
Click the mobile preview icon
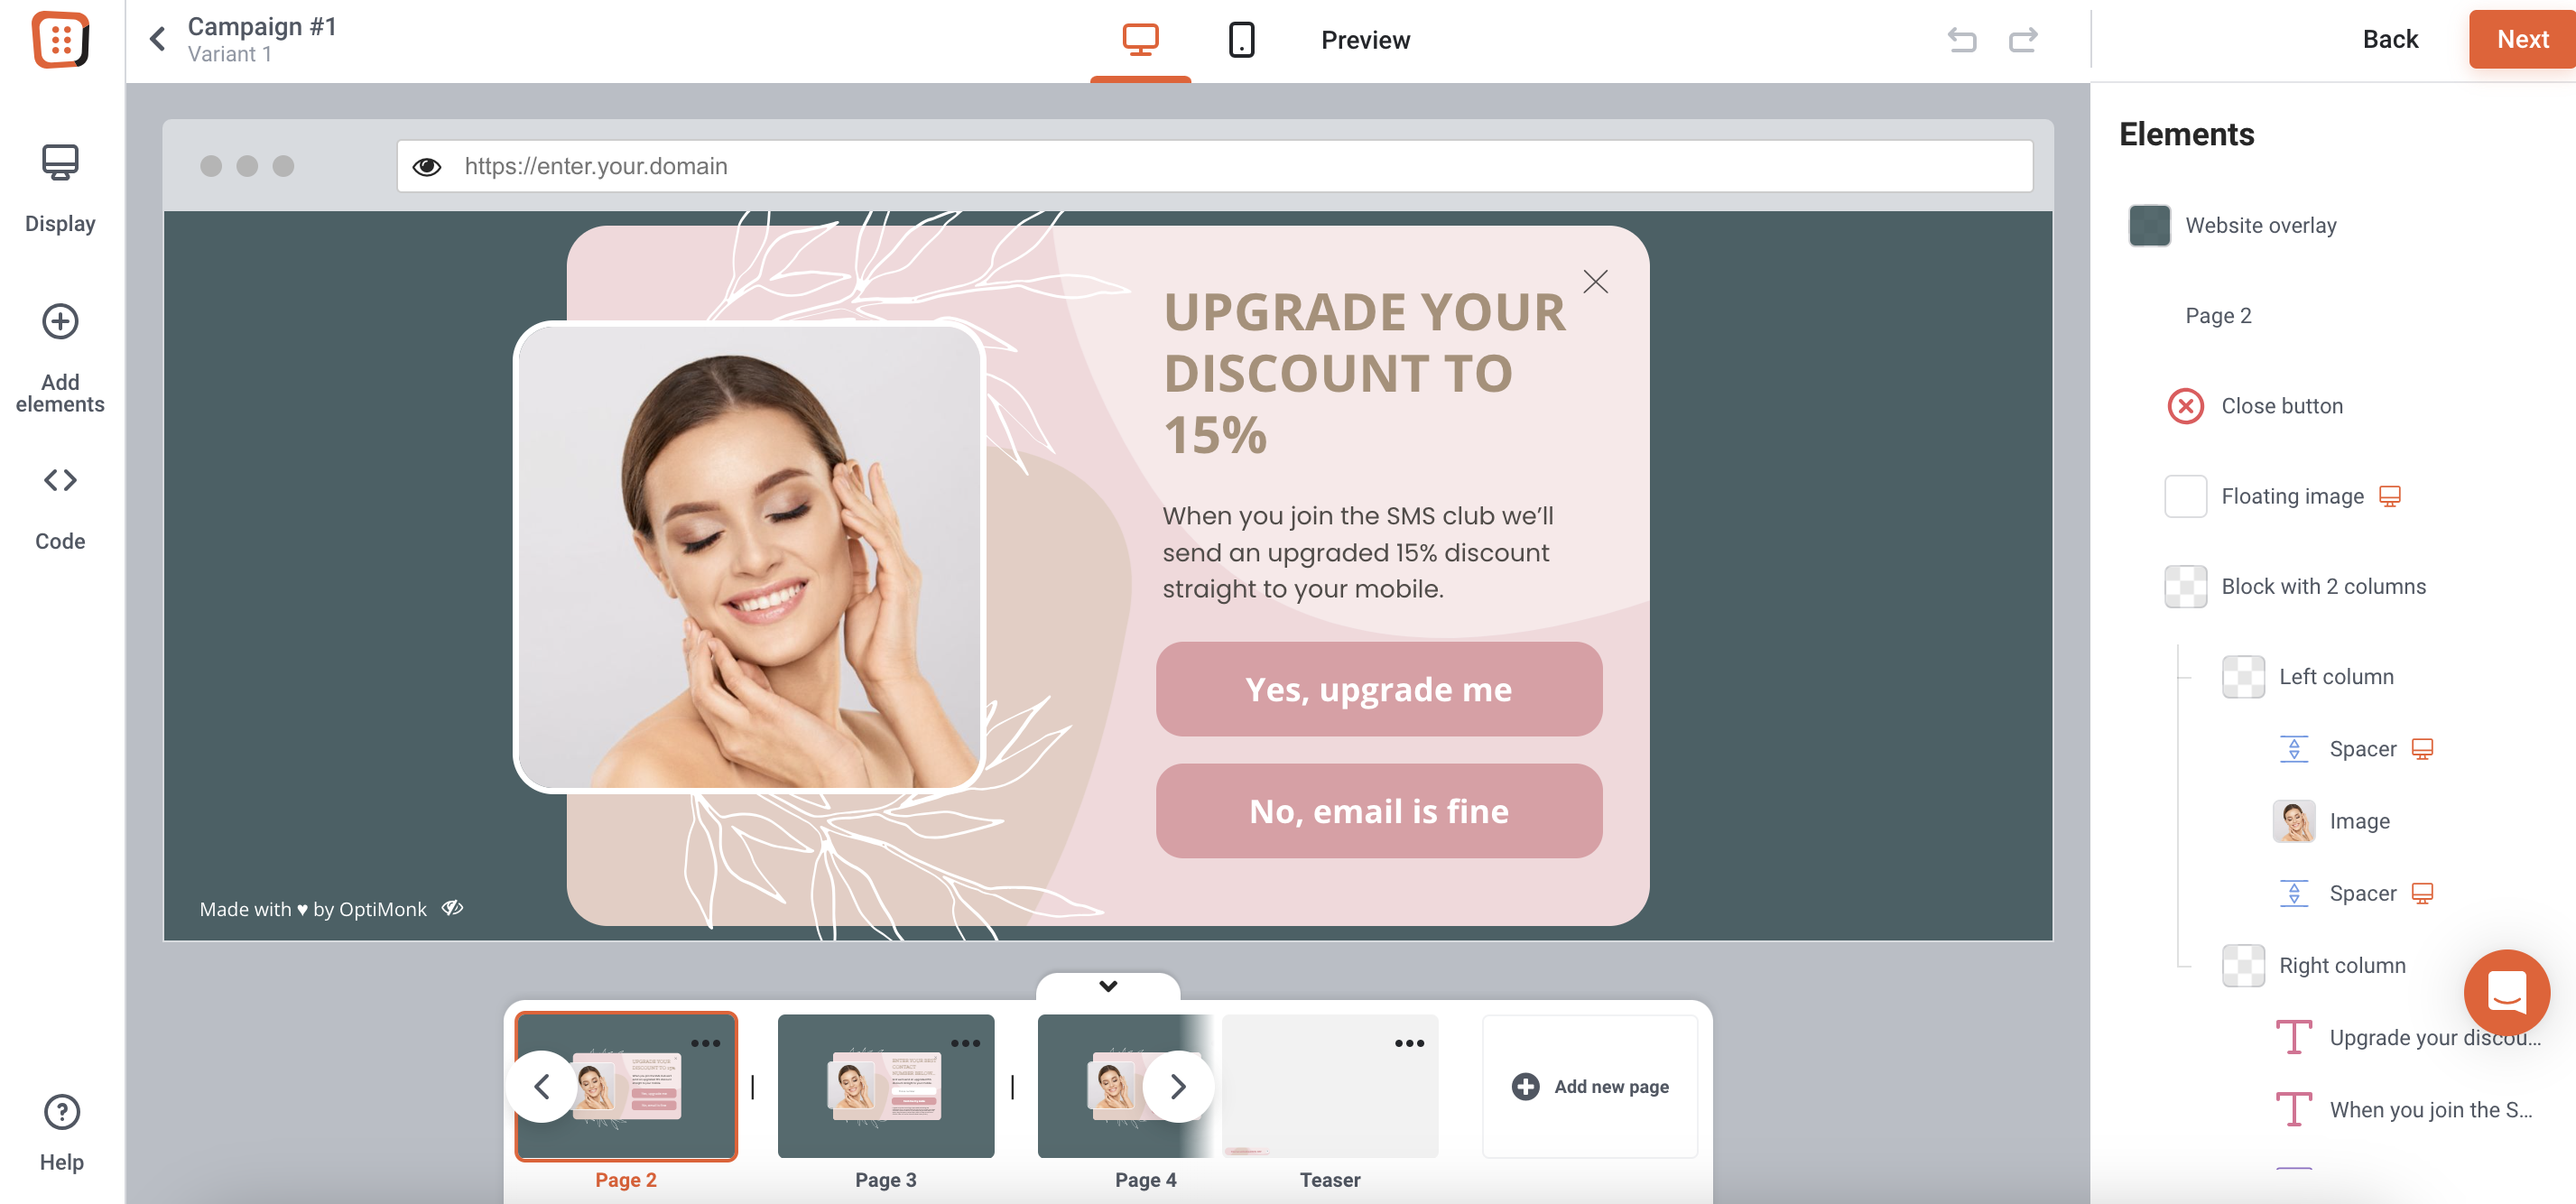click(1242, 40)
